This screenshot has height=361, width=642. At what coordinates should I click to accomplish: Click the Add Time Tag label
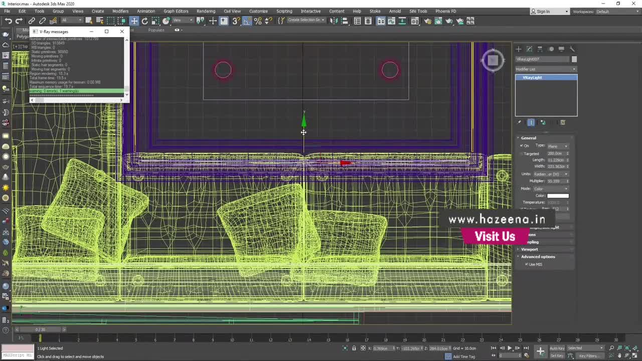coord(464,356)
